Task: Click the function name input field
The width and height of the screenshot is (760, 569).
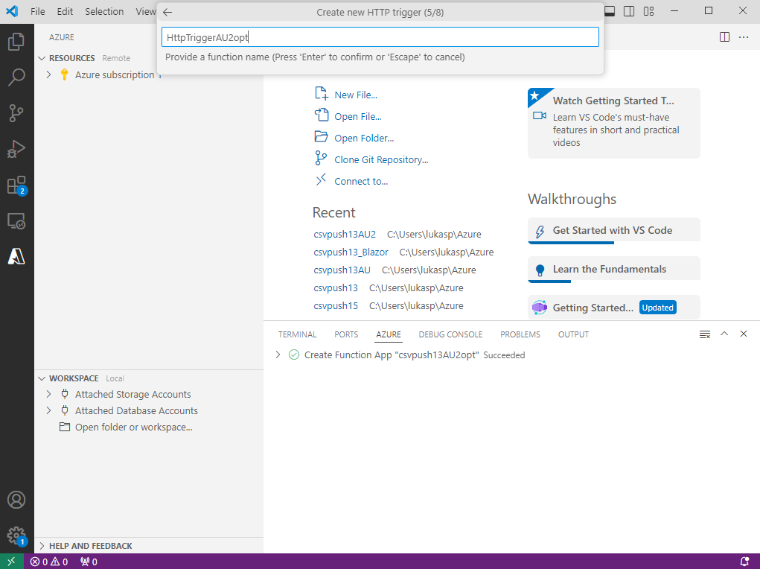Action: click(380, 37)
